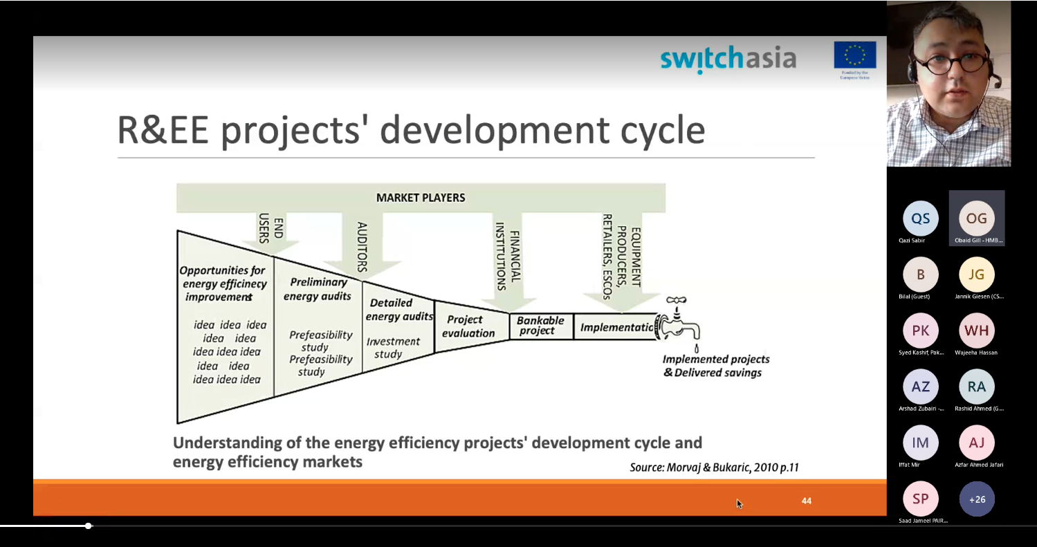The height and width of the screenshot is (547, 1037).
Task: Click the B avatar for Bilal (Guest)
Action: pyautogui.click(x=920, y=275)
